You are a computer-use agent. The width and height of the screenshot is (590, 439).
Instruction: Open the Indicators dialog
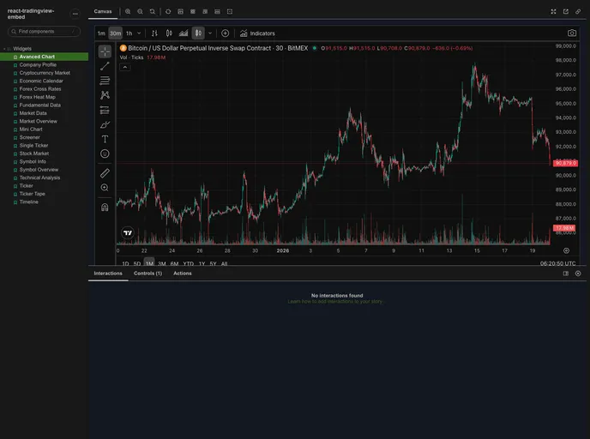point(257,33)
